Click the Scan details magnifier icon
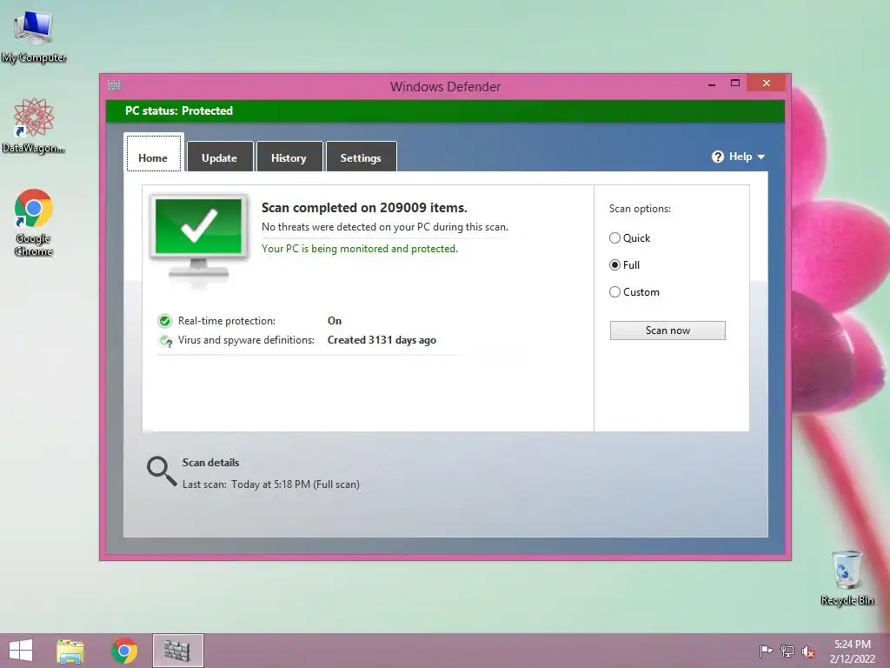Screen dimensions: 890x668 (x=162, y=471)
